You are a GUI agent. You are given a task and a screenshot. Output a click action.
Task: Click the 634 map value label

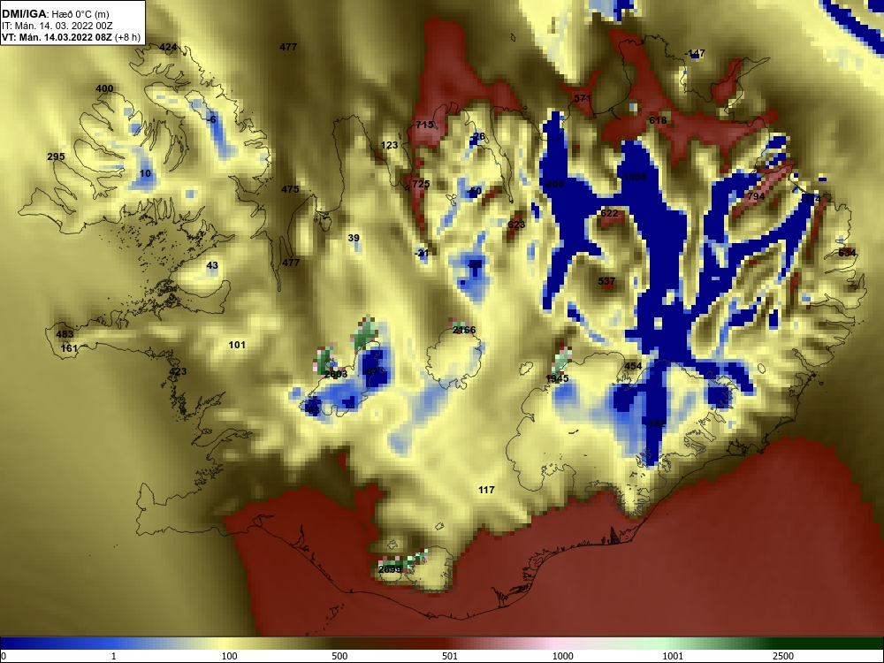pos(847,253)
